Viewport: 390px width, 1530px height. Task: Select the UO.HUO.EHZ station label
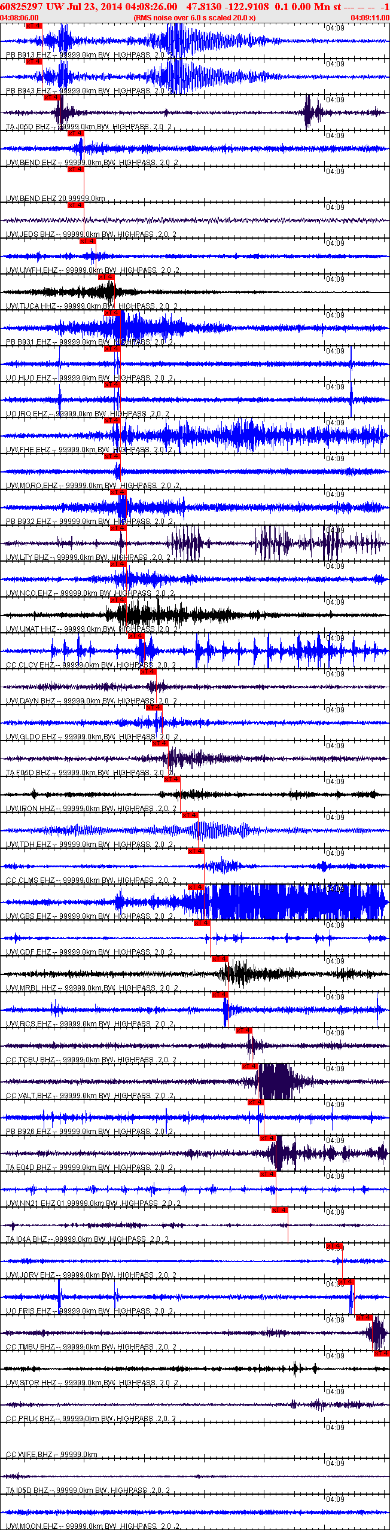[x=90, y=378]
